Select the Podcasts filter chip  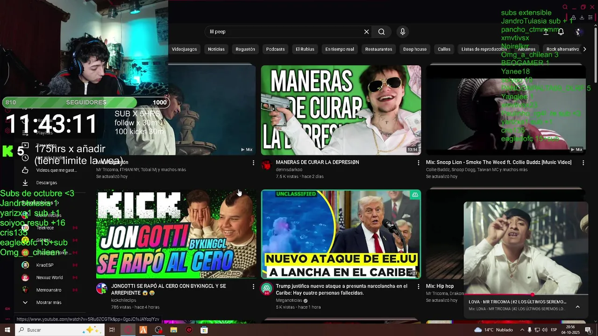pyautogui.click(x=275, y=49)
